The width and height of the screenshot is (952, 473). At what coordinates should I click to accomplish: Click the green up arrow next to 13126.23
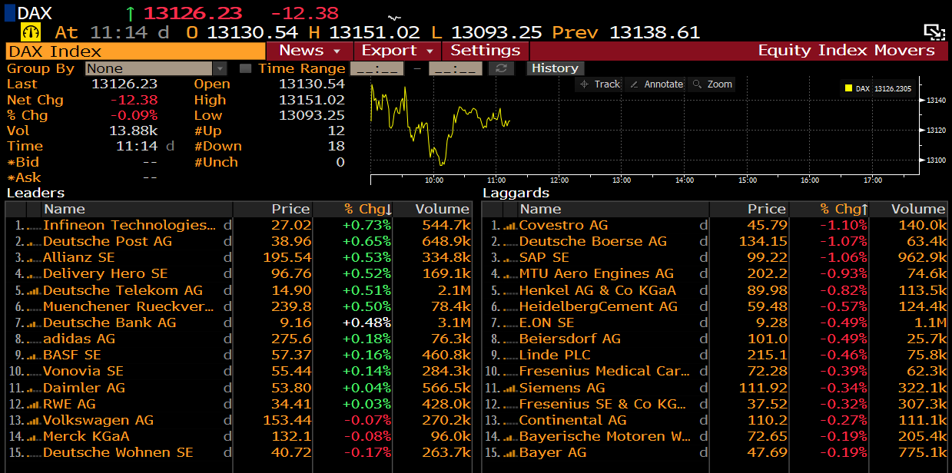click(130, 13)
